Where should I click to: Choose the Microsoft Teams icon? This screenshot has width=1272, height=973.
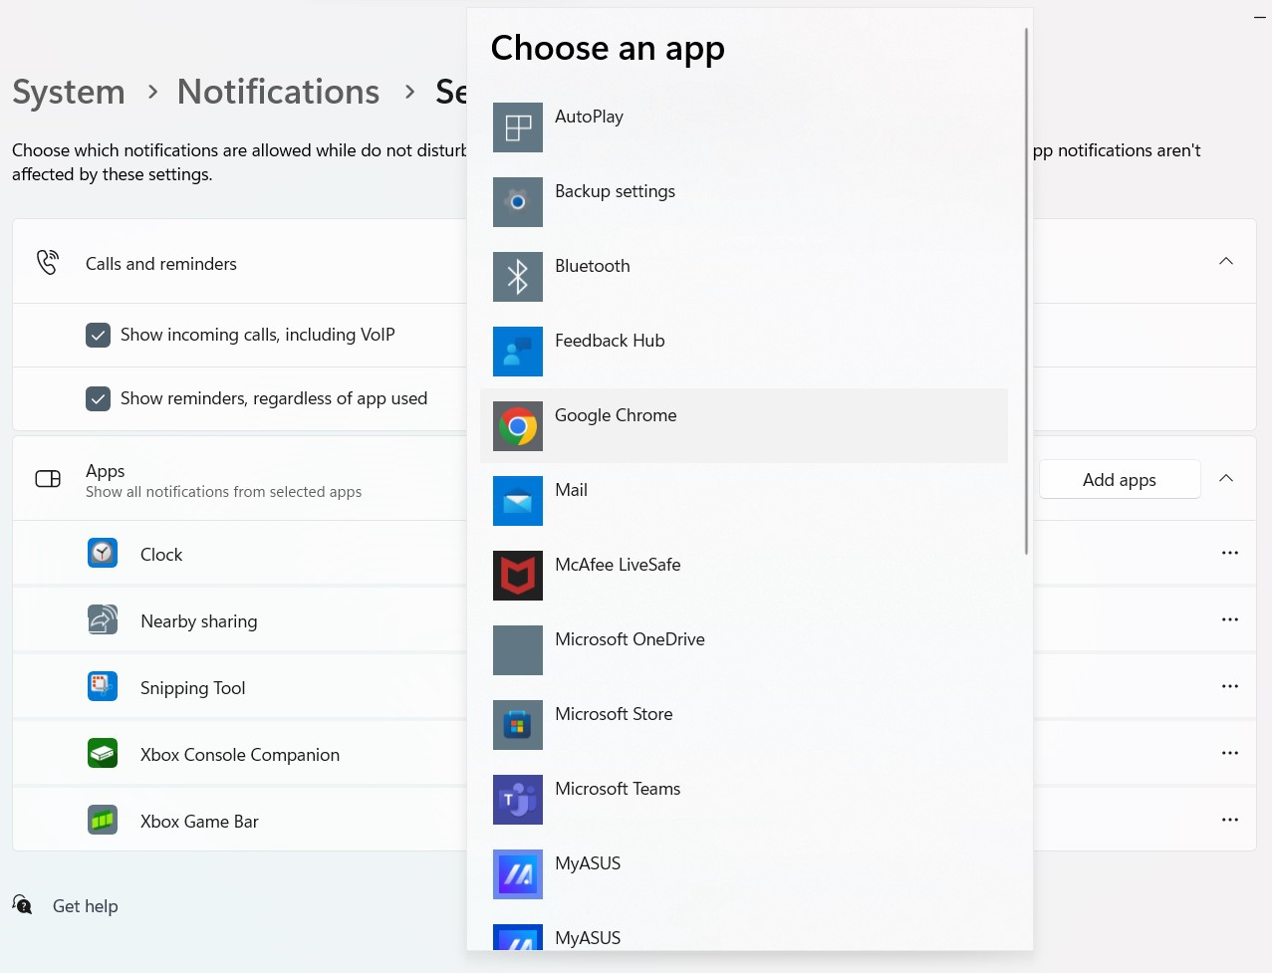(518, 800)
